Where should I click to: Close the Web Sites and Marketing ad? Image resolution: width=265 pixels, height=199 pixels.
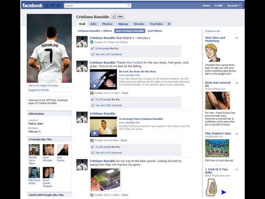(237, 38)
